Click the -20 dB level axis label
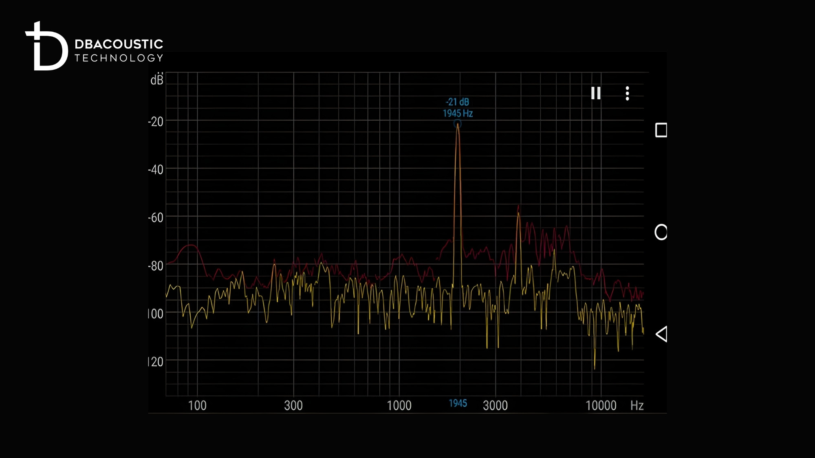Viewport: 815px width, 458px height. pyautogui.click(x=155, y=121)
